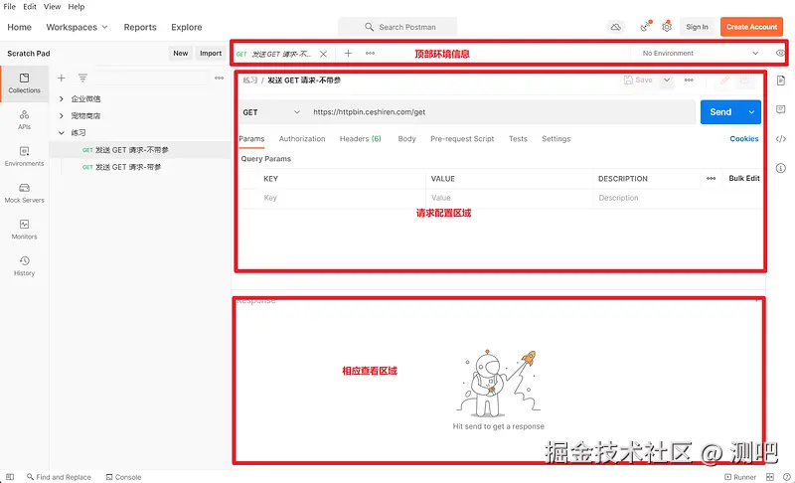Switch to the Authorization tab
795x483 pixels.
tap(302, 139)
